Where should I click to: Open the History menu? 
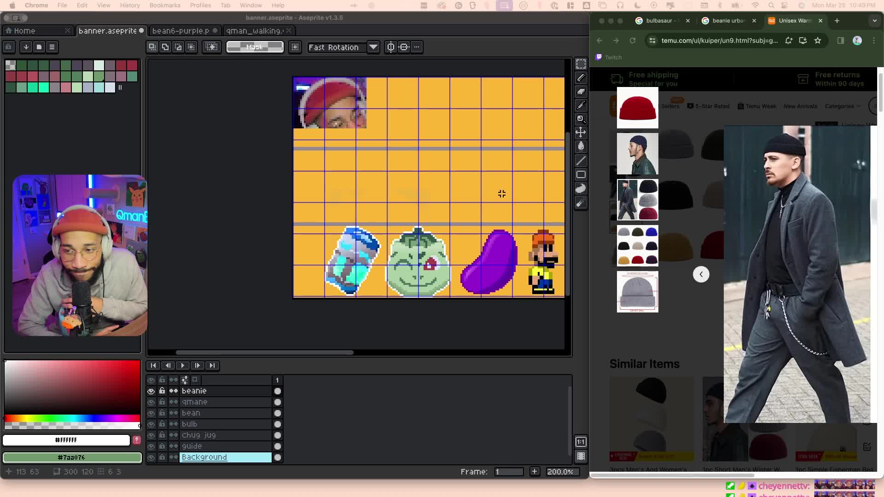[x=130, y=6]
